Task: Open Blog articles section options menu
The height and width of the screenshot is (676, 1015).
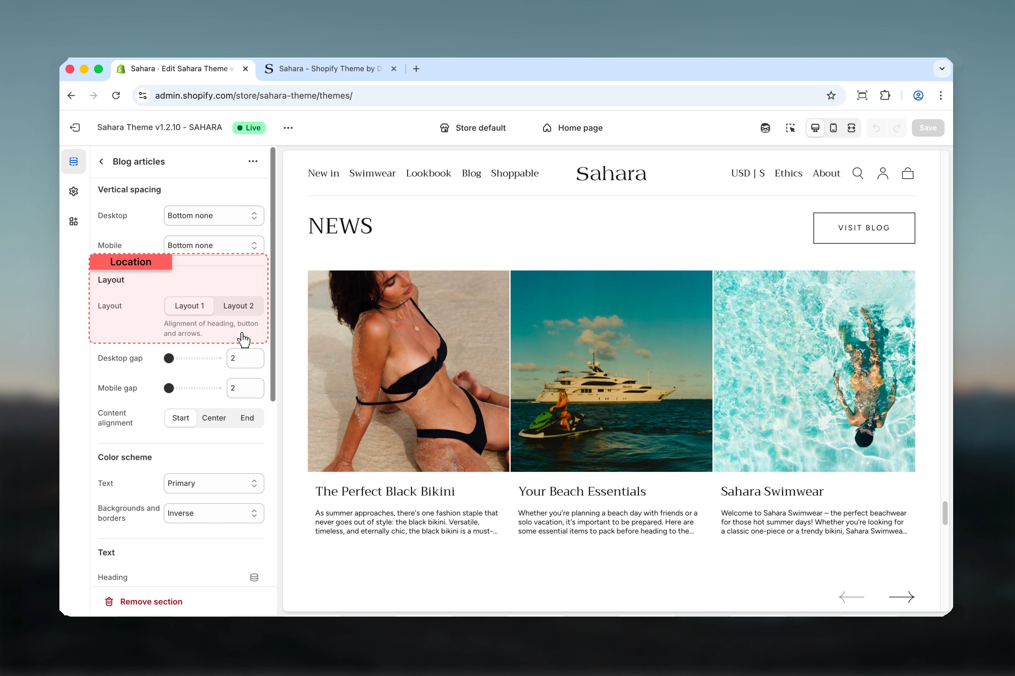Action: (253, 161)
